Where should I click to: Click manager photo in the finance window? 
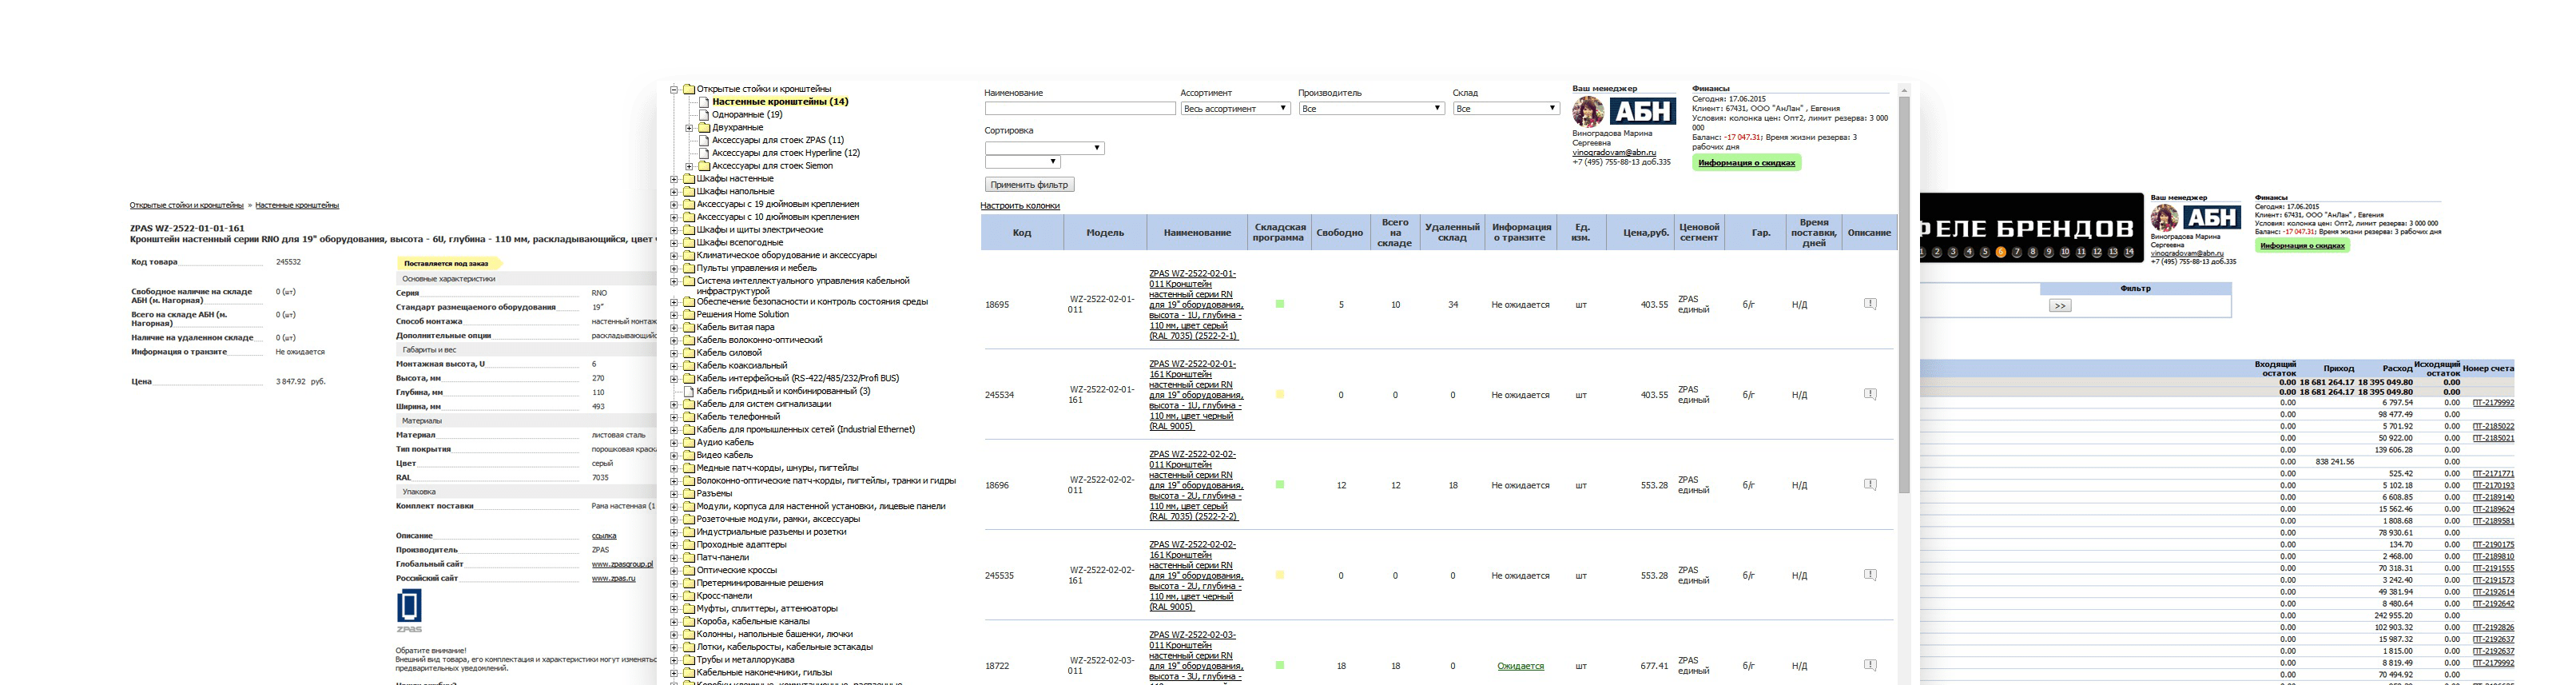tap(2165, 219)
